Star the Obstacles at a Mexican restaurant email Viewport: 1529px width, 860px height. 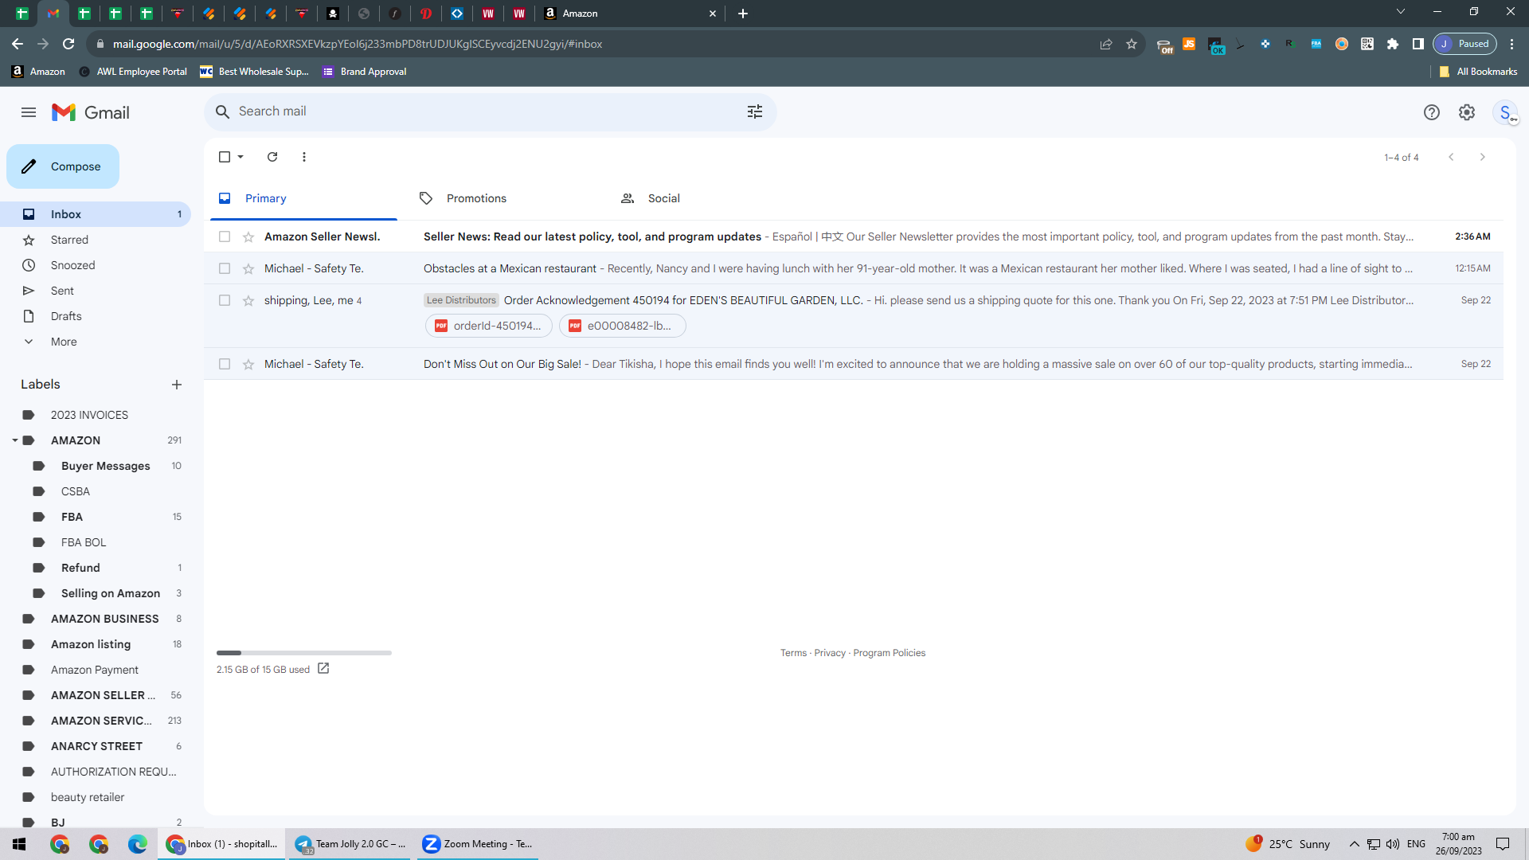248,268
